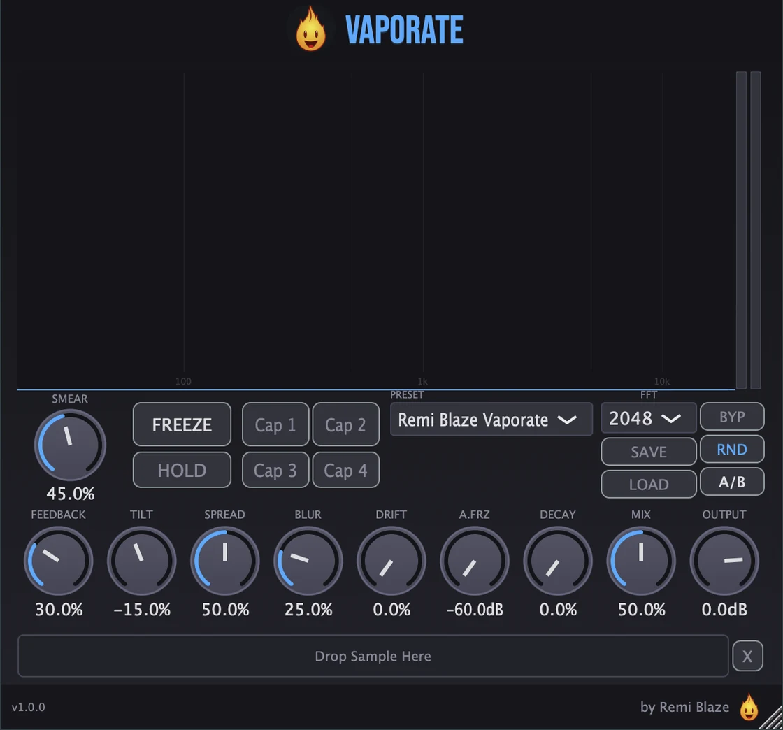Switch A/B comparison state
783x730 pixels.
tap(732, 482)
